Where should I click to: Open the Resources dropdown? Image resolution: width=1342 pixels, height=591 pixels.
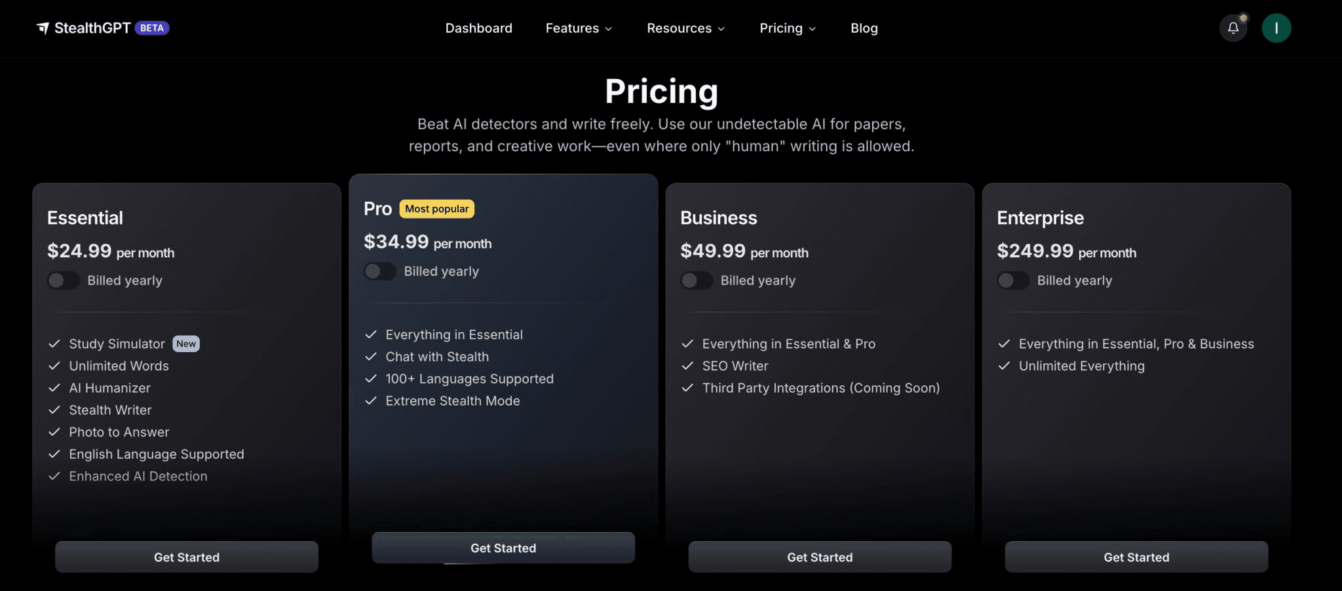[x=685, y=28]
